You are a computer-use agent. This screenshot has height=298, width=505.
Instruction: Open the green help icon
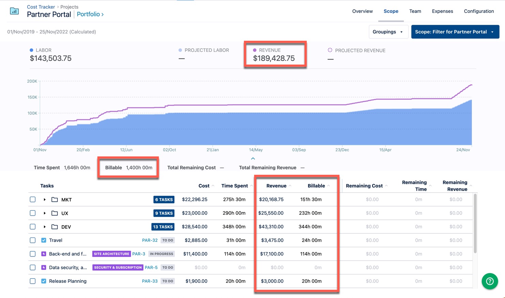(x=490, y=281)
